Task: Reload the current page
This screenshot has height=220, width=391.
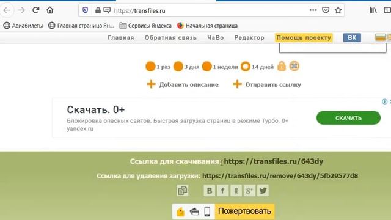Action: pyautogui.click(x=36, y=10)
